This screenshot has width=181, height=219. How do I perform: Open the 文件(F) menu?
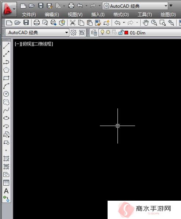coord(29,15)
